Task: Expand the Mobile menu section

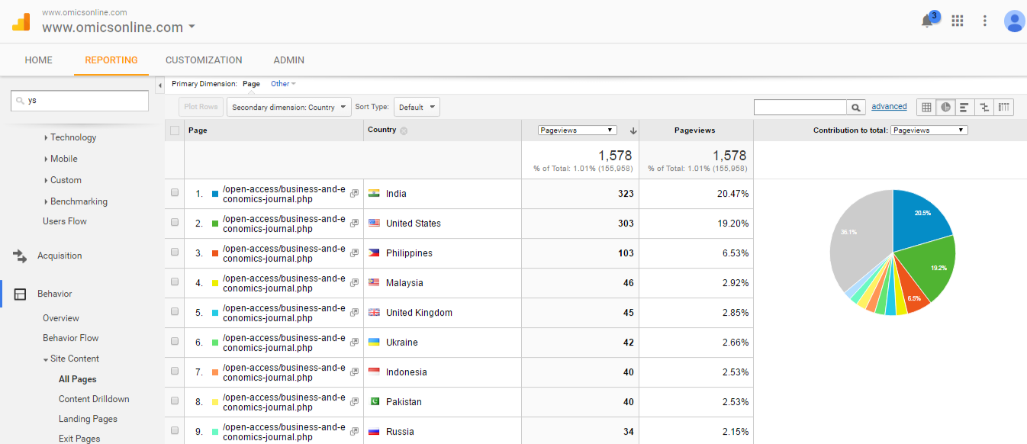Action: (x=61, y=159)
